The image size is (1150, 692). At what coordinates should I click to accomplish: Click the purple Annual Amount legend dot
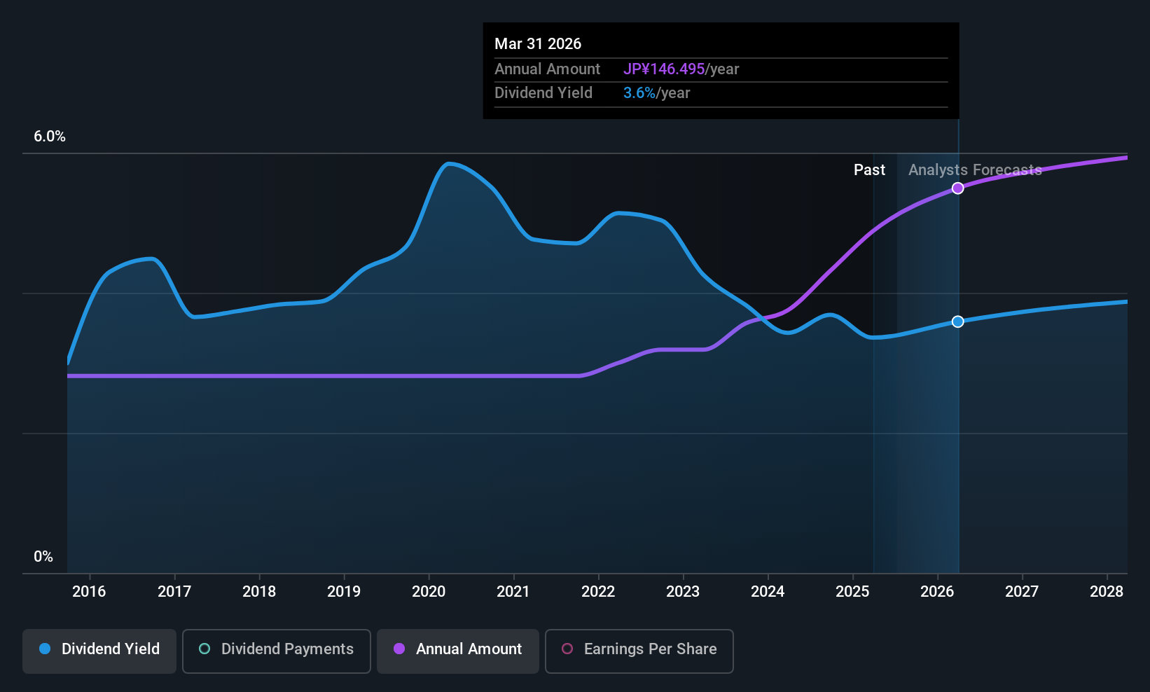(399, 649)
